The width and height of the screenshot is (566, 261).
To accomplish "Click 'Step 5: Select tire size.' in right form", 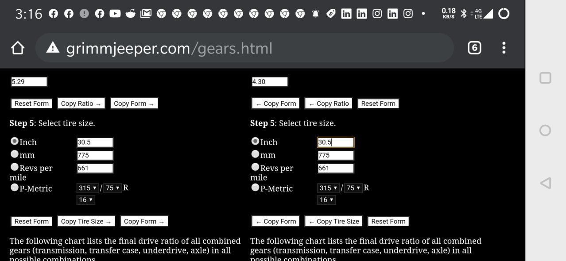I will (293, 123).
